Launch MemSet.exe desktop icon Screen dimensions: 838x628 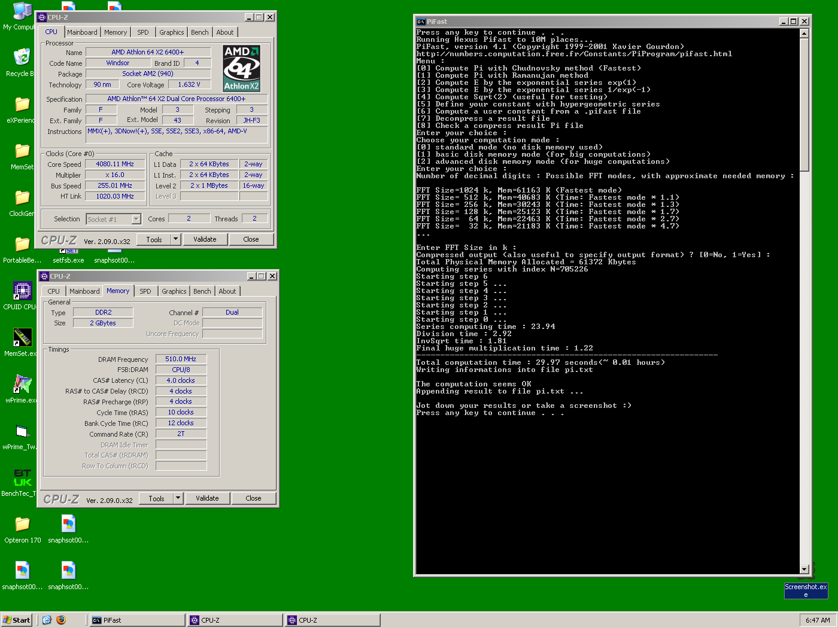(x=22, y=338)
